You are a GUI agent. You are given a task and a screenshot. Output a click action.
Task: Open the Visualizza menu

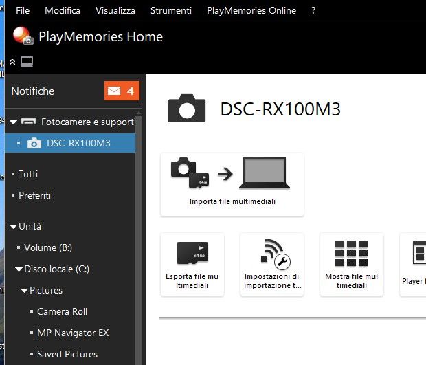[x=115, y=10]
